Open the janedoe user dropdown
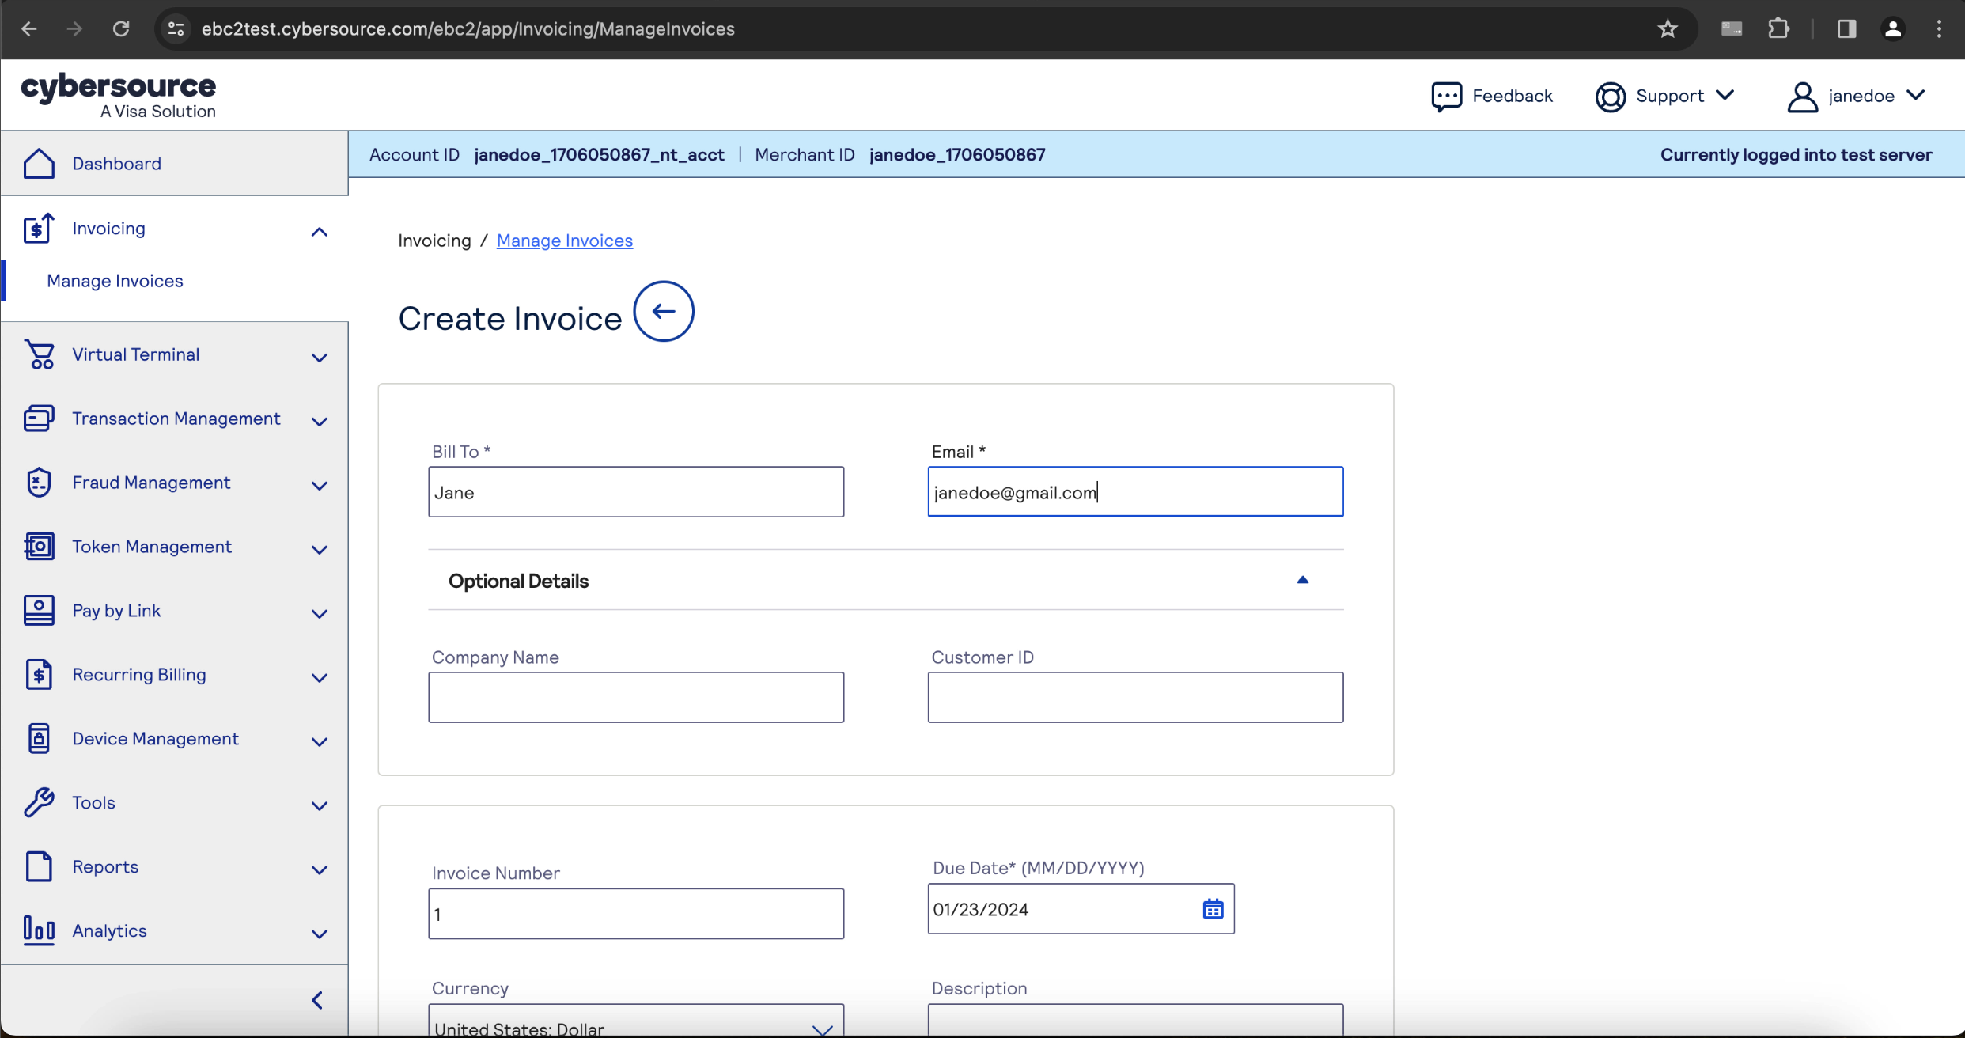The width and height of the screenshot is (1965, 1038). tap(1857, 97)
